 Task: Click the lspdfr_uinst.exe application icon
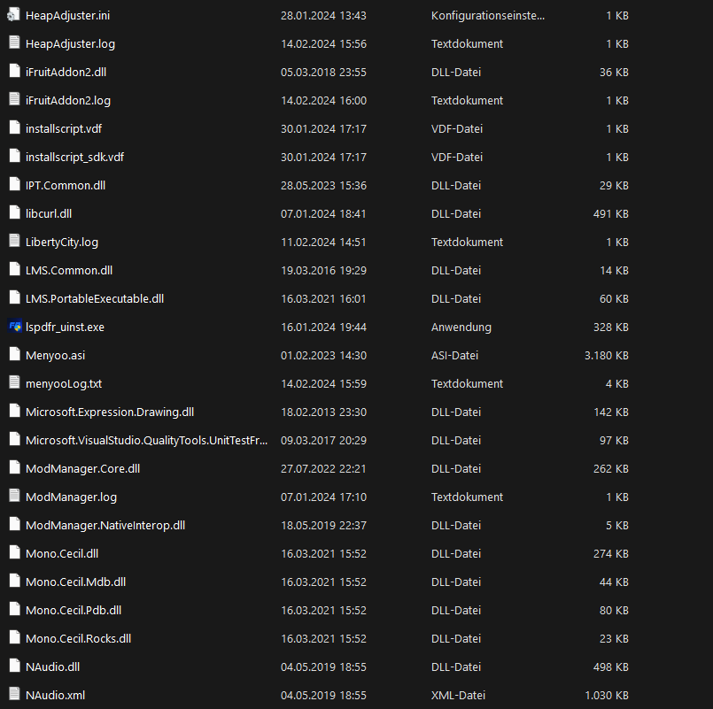pos(14,327)
